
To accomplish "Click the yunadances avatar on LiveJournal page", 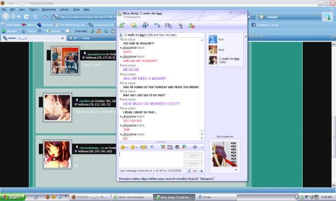I will point(66,60).
